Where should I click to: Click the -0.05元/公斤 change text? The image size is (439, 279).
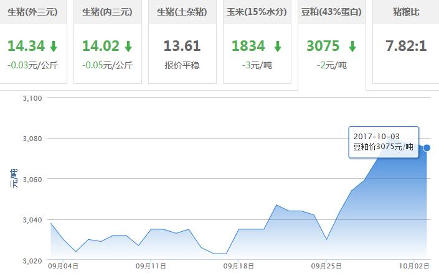108,65
